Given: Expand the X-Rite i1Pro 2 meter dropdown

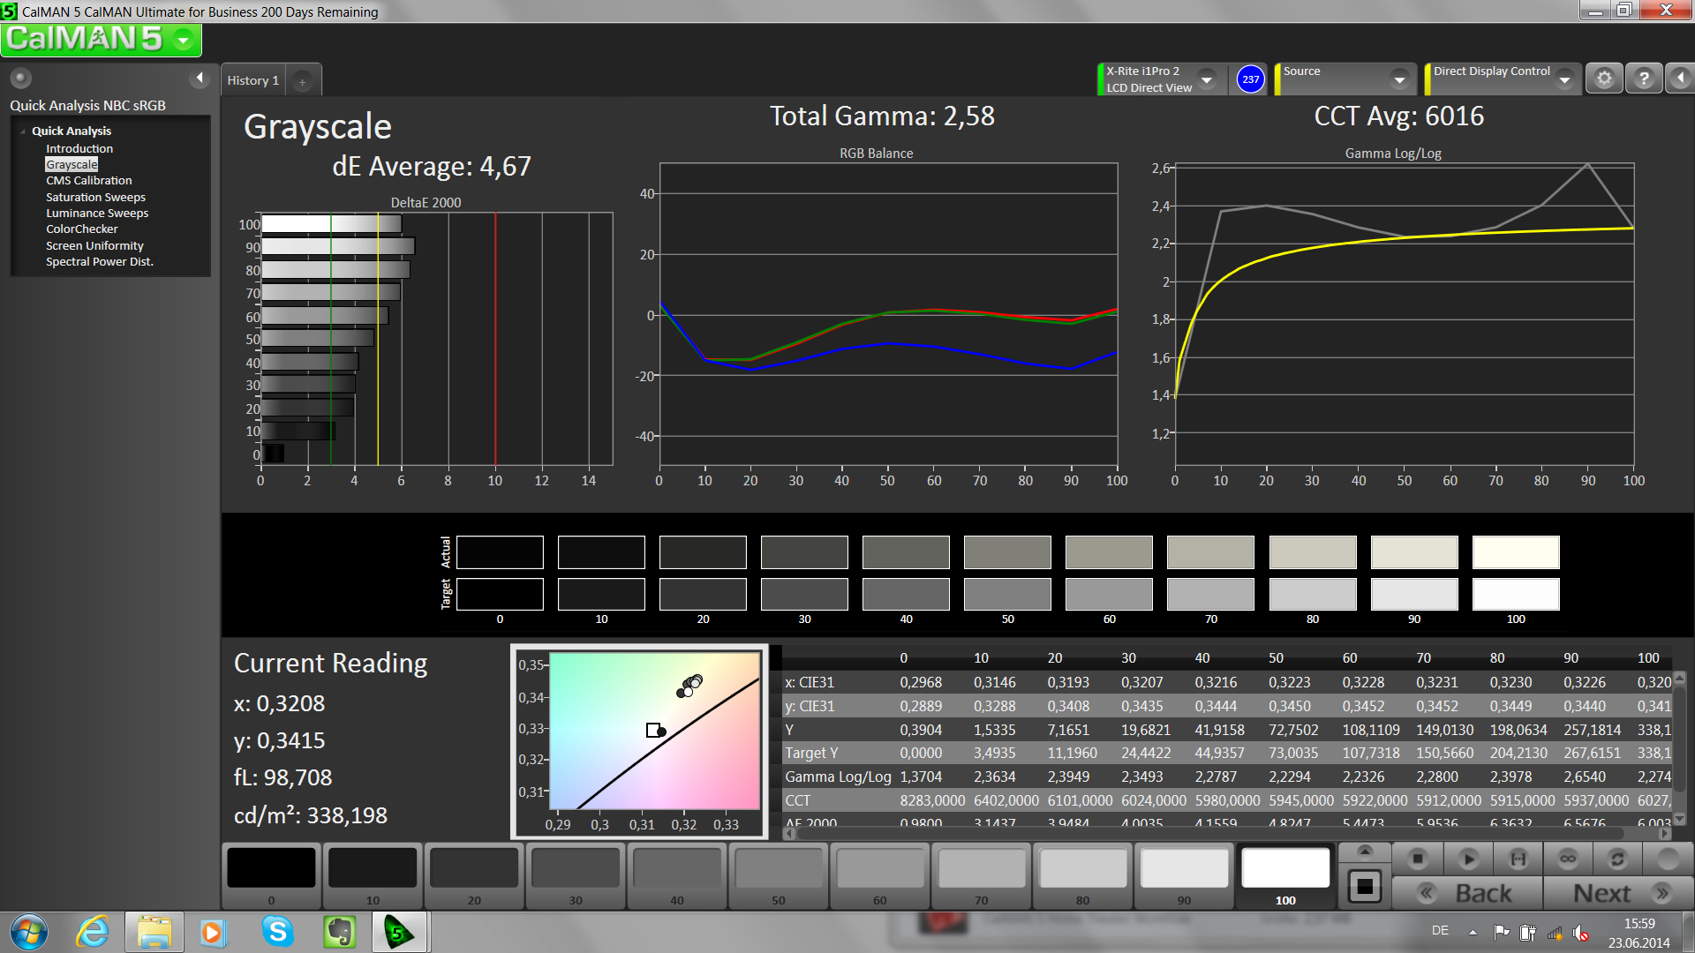Looking at the screenshot, I should pos(1207,79).
